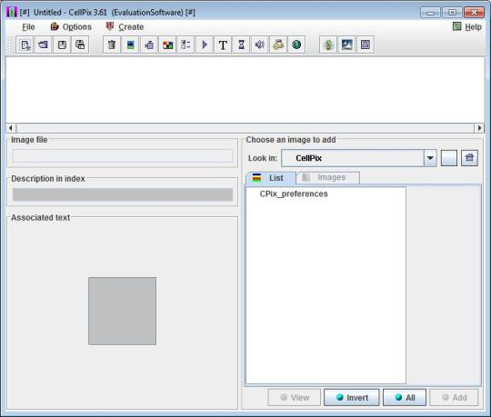This screenshot has width=491, height=417.
Task: Click the right scroll arrow of filmstrip
Action: (x=479, y=128)
